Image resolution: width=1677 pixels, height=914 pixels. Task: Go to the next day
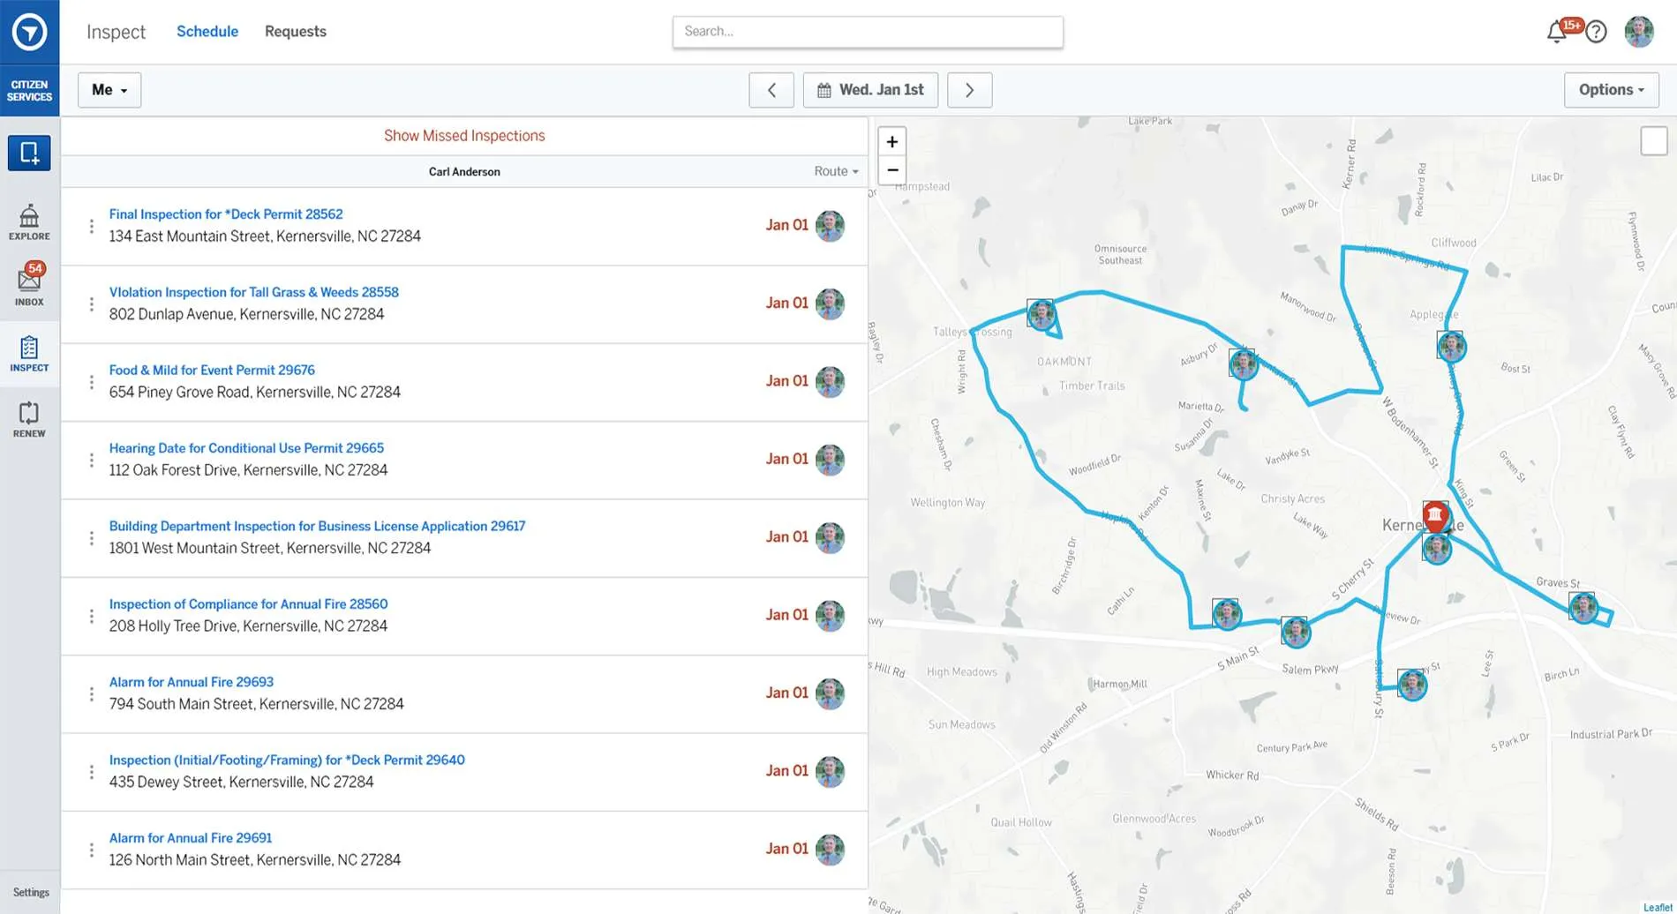969,90
